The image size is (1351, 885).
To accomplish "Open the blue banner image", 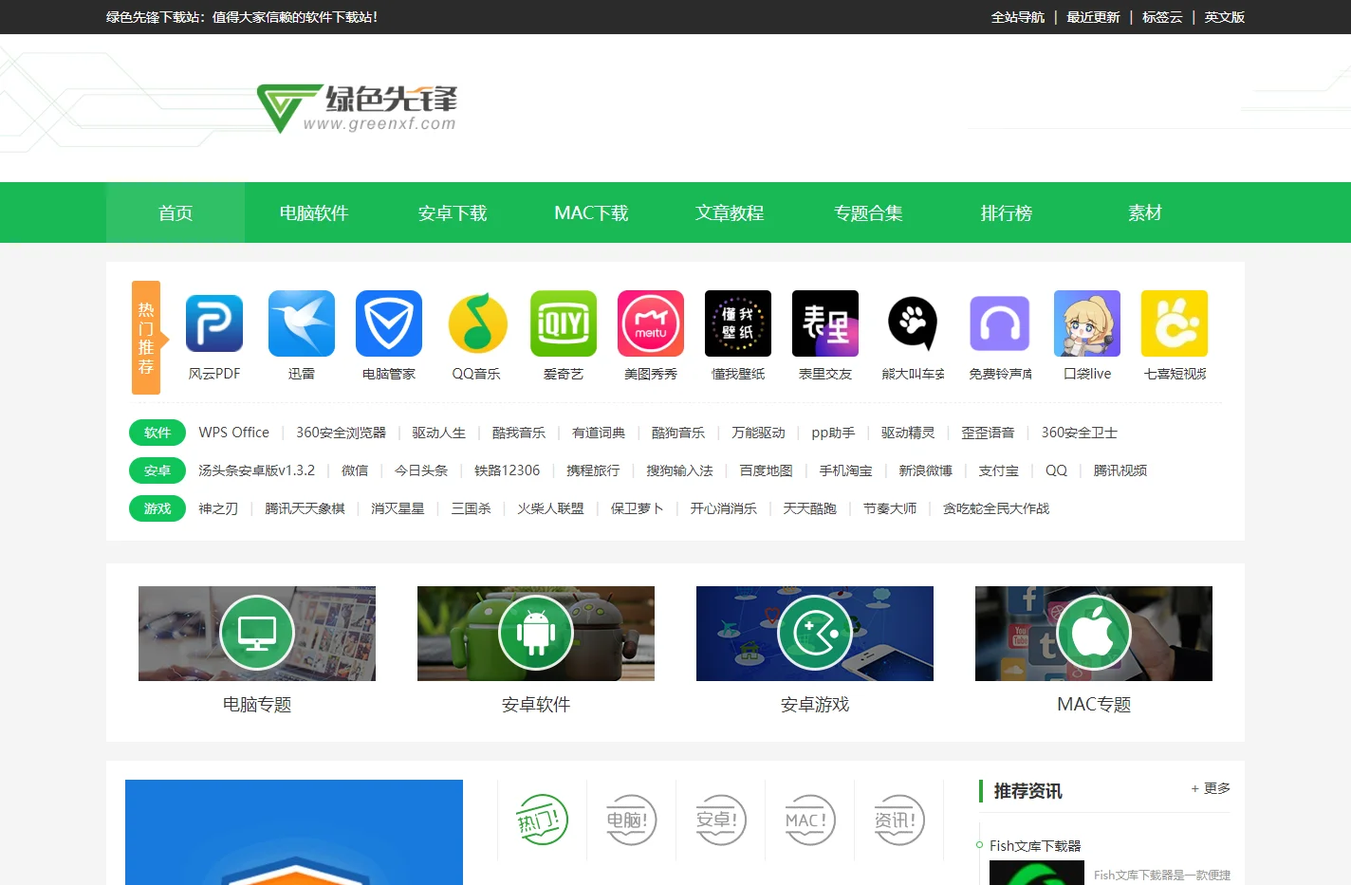I will 294,832.
